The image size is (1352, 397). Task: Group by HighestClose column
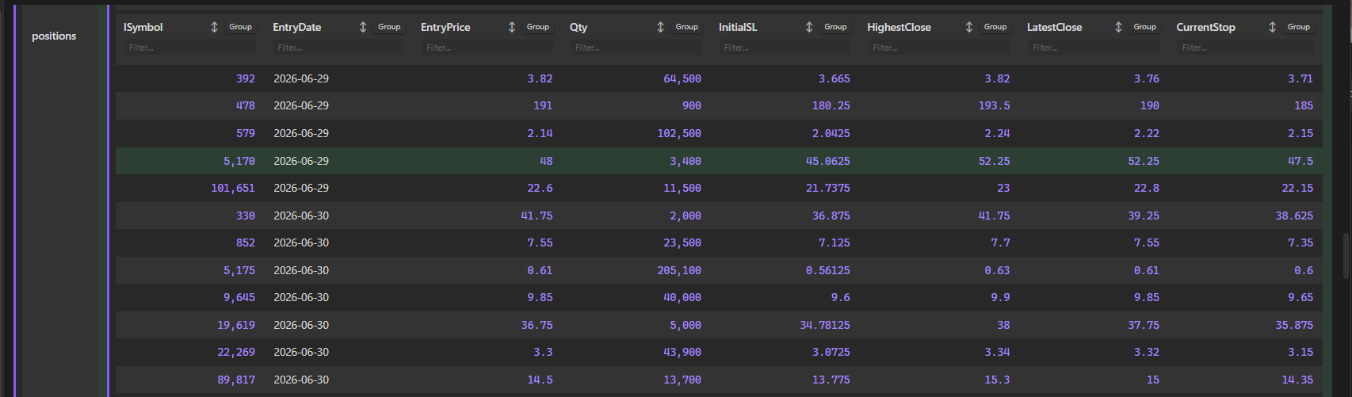995,27
